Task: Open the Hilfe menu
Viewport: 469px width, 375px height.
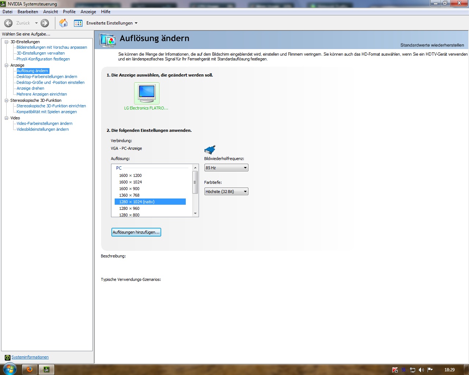Action: 106,12
